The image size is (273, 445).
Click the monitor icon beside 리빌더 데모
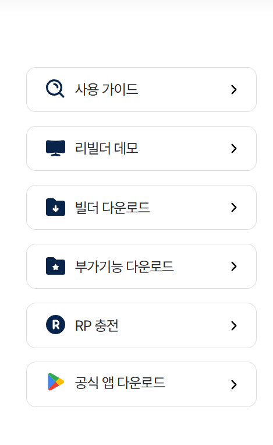click(55, 148)
